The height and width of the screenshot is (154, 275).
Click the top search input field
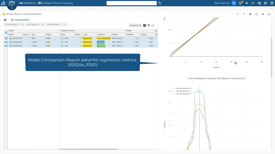tap(129, 3)
